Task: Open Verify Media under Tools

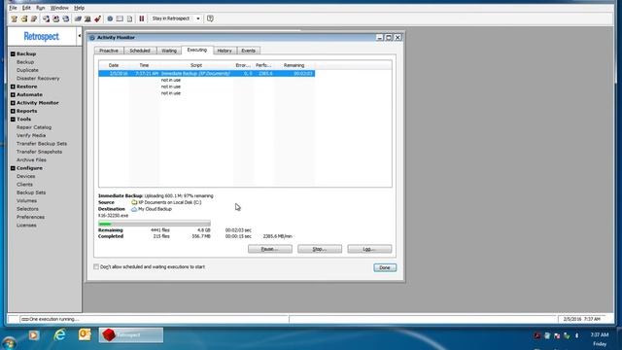Action: pyautogui.click(x=31, y=136)
